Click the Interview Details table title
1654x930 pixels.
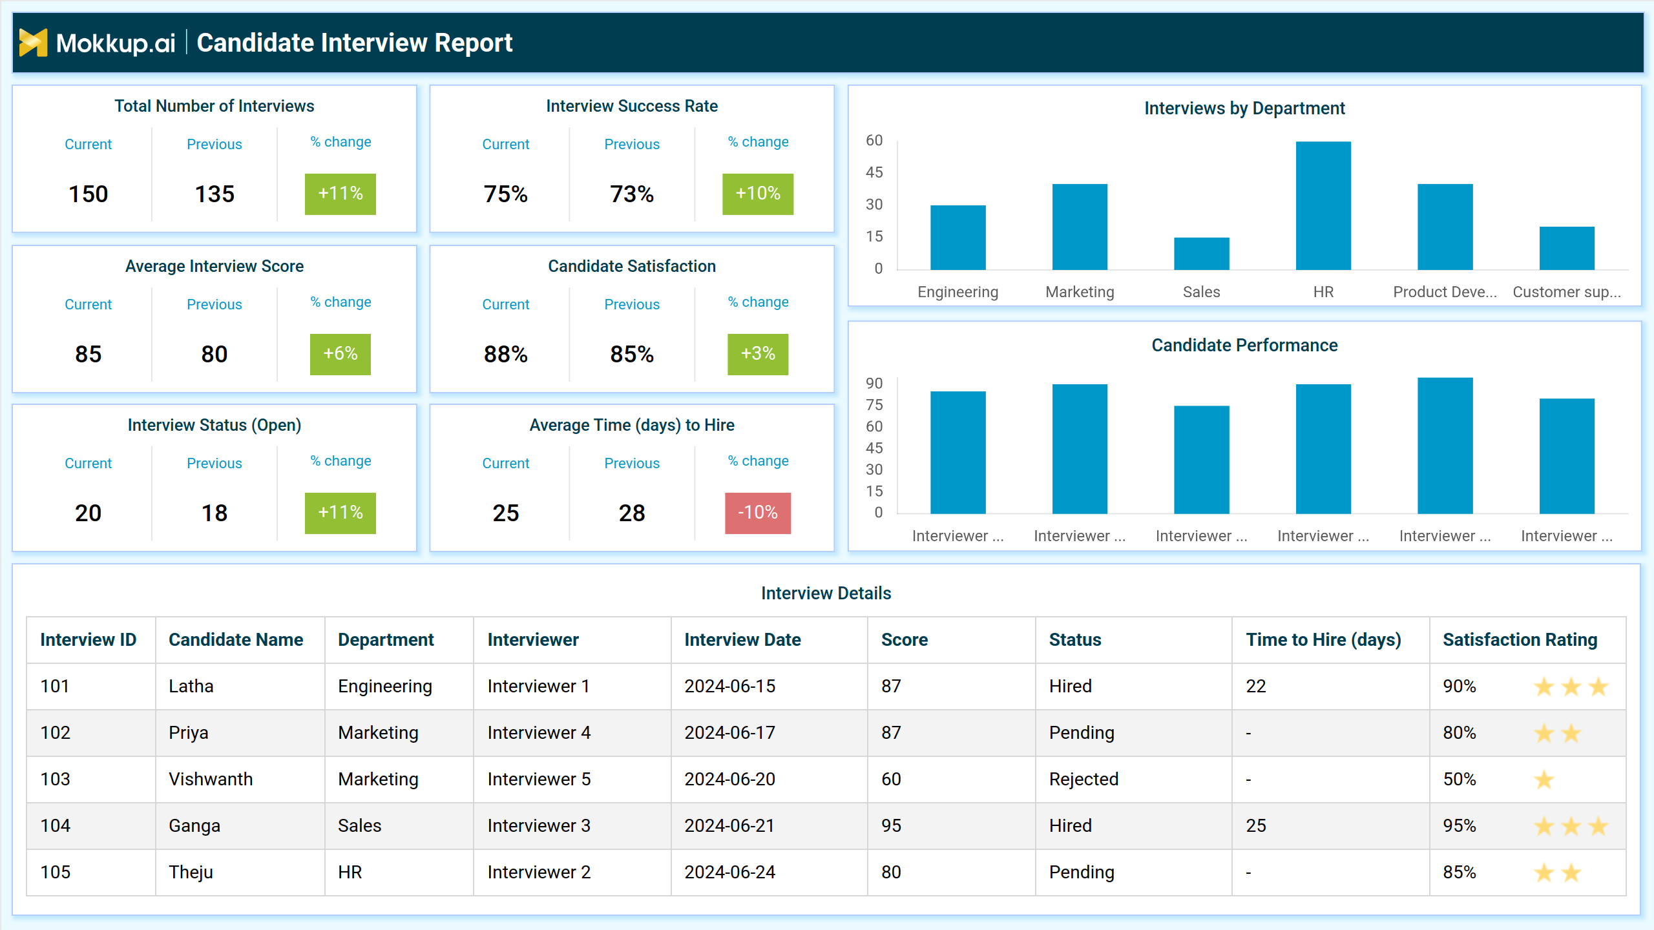click(826, 593)
